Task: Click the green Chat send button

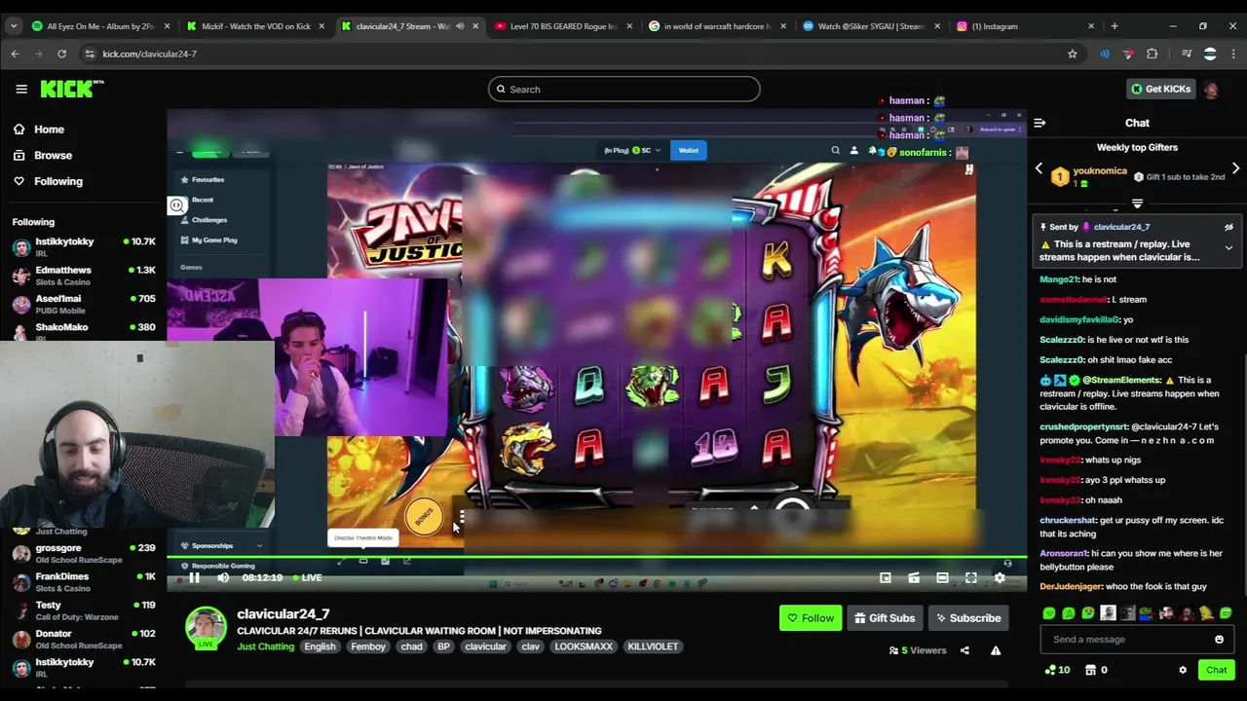Action: (1217, 670)
